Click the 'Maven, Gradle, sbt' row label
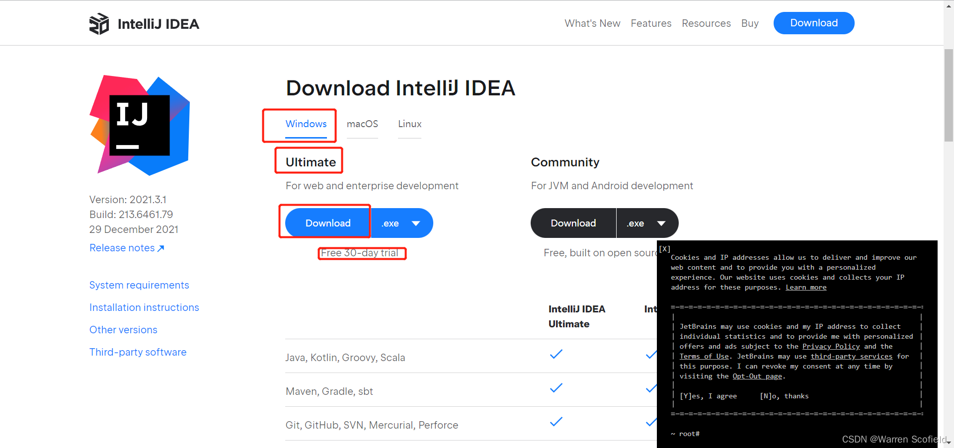Image resolution: width=954 pixels, height=448 pixels. [x=329, y=391]
